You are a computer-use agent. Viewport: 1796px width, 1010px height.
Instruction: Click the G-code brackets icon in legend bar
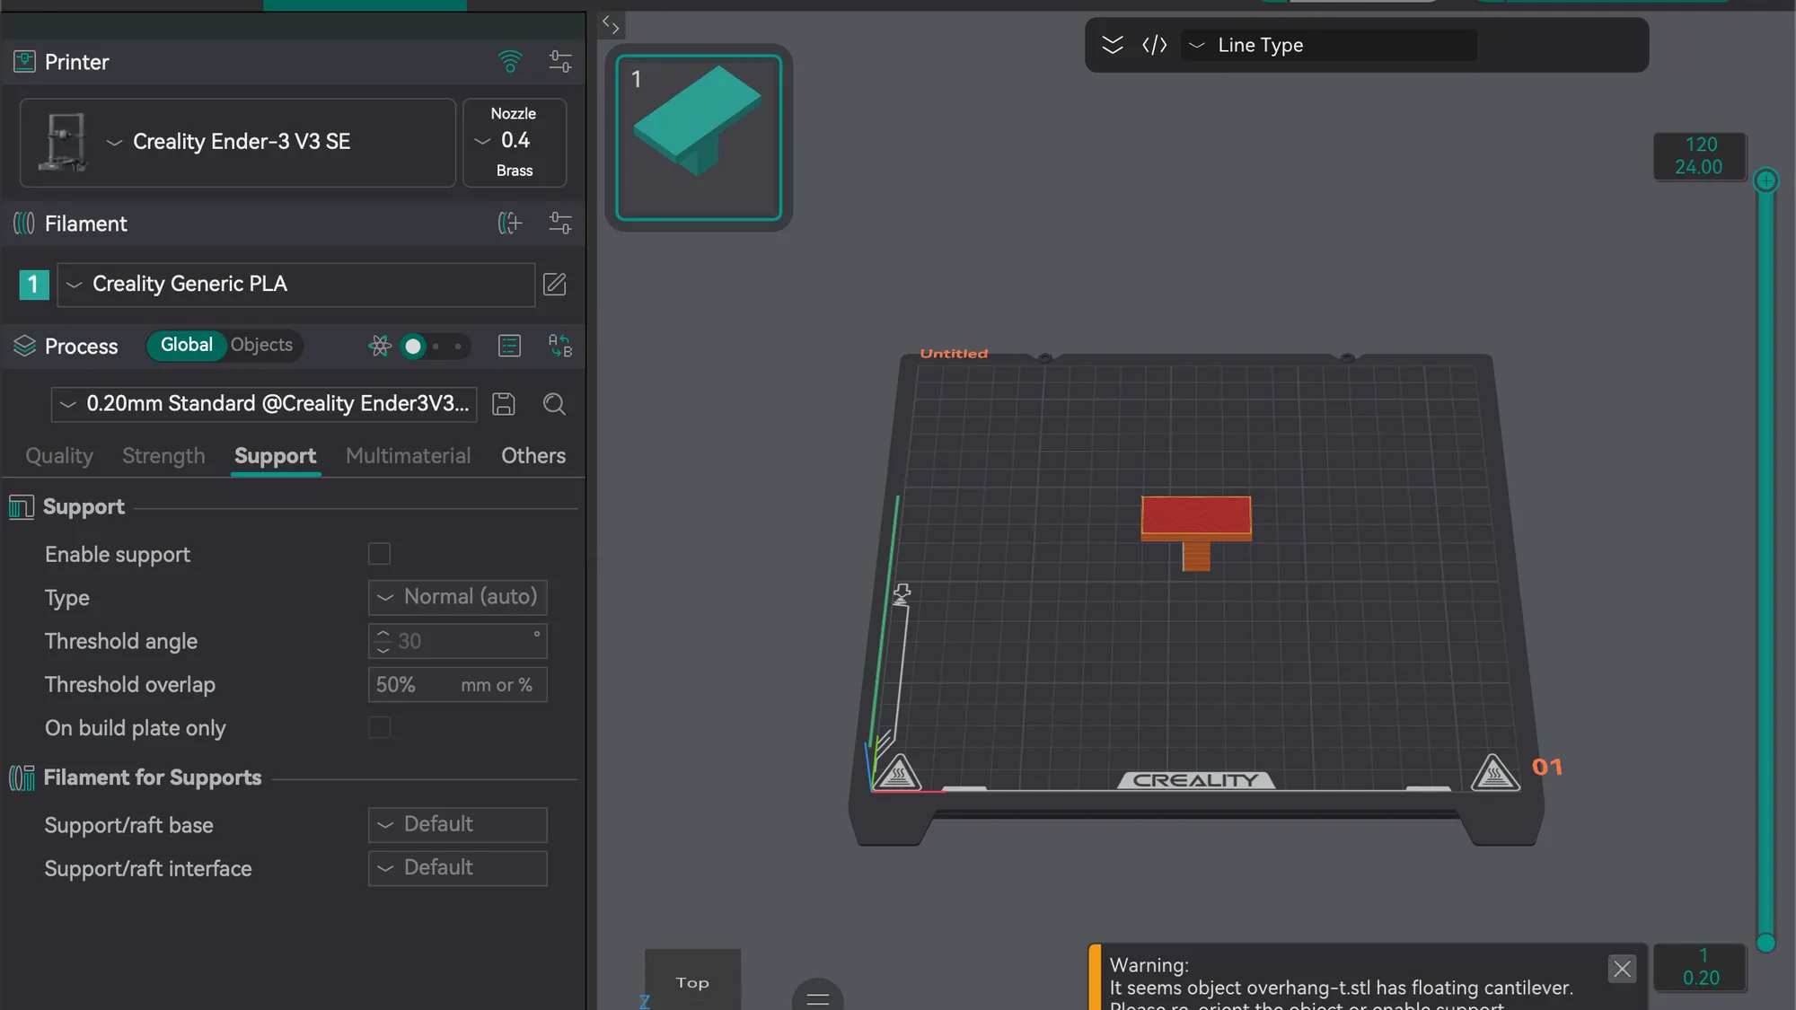click(x=1155, y=45)
